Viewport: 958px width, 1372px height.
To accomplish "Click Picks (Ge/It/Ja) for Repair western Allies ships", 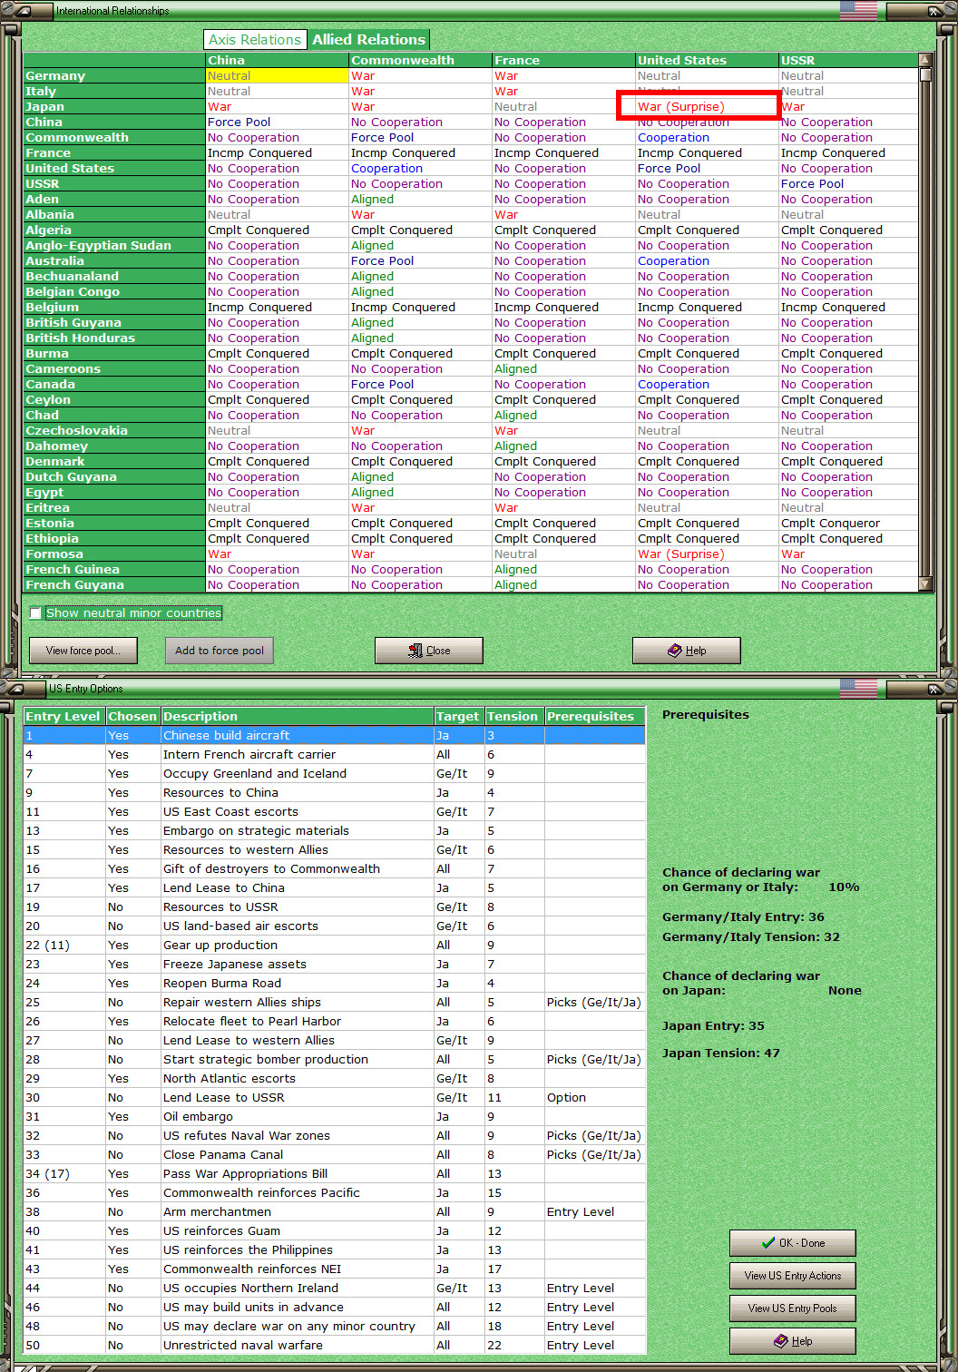I will coord(595,1003).
